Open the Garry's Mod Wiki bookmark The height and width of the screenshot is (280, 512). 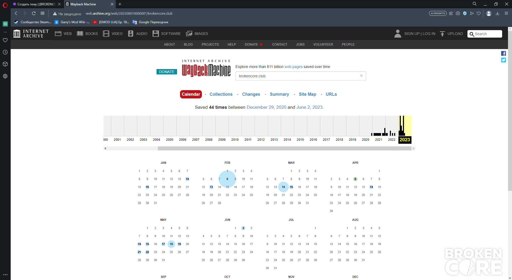point(72,22)
